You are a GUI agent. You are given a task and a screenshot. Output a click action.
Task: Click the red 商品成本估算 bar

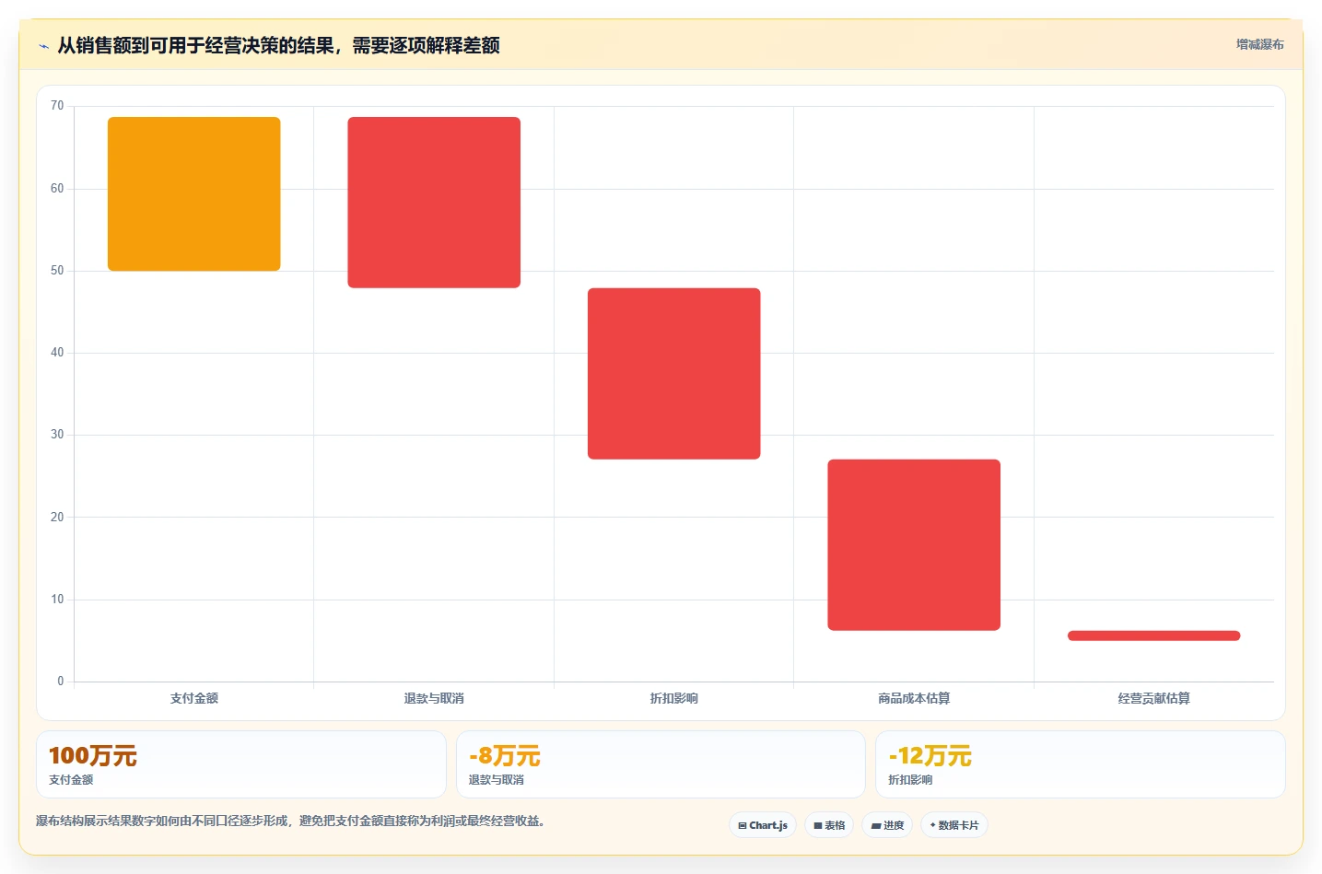click(914, 545)
